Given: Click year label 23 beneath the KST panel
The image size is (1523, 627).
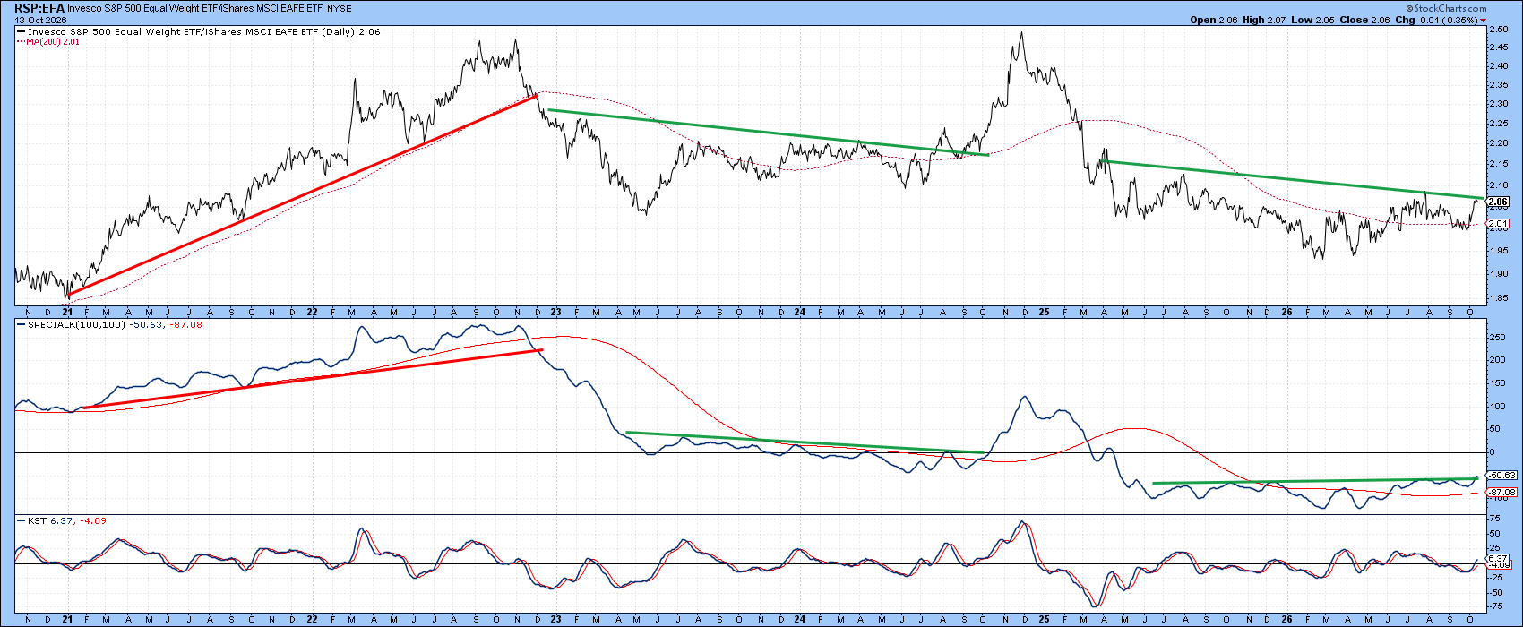Looking at the screenshot, I should pos(555,619).
